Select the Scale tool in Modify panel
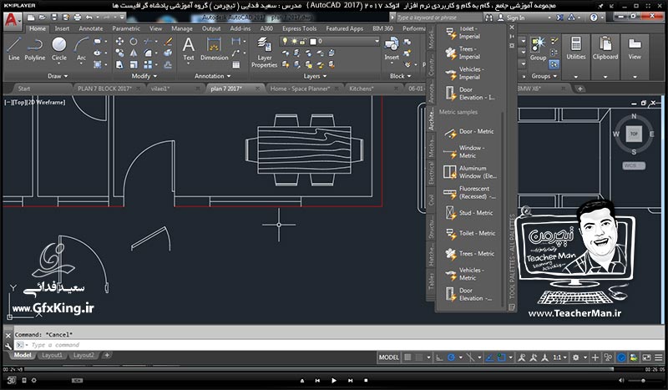Viewport: 668px width, 390px height. click(134, 64)
